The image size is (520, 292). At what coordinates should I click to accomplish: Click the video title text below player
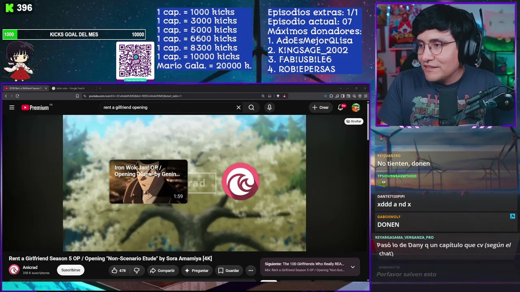pos(110,258)
